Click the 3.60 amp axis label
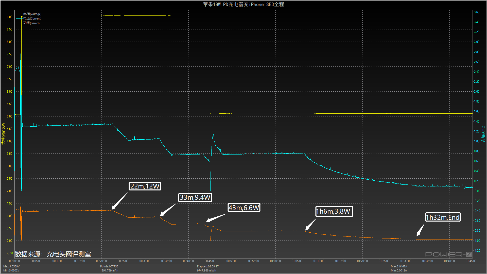Viewport: 487px width, 274px height. coord(477,12)
